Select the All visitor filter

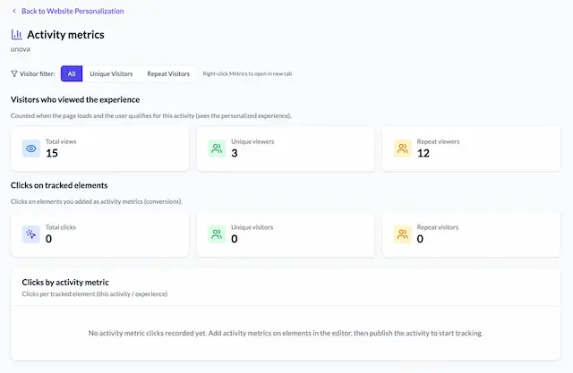click(x=72, y=74)
